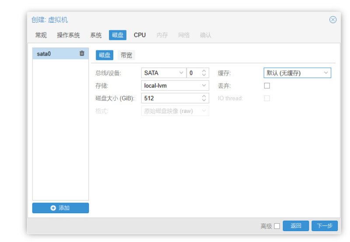Expand the 缓存 cache mode dropdown
This screenshot has width=350, height=242.
[326, 73]
